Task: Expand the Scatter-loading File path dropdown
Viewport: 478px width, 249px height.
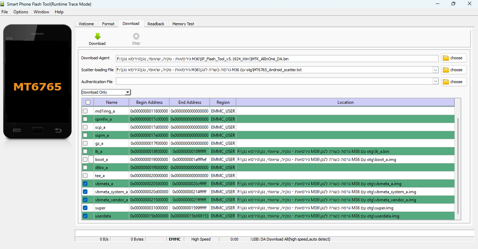Action: 436,70
